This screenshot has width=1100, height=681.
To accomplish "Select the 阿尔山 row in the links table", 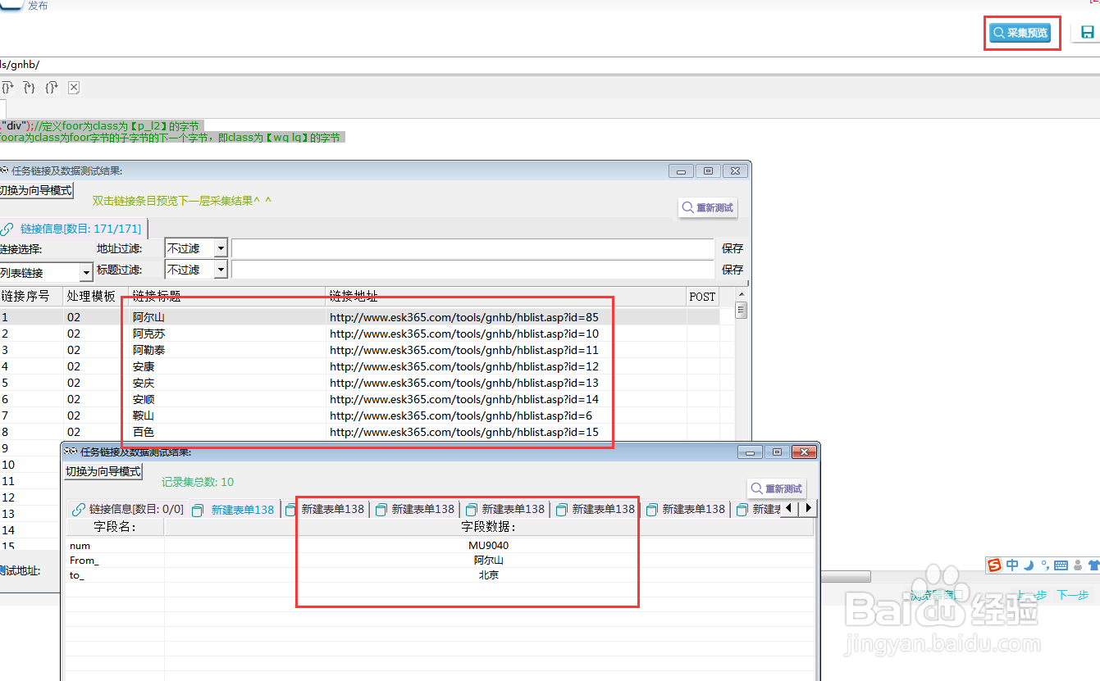I will 359,316.
